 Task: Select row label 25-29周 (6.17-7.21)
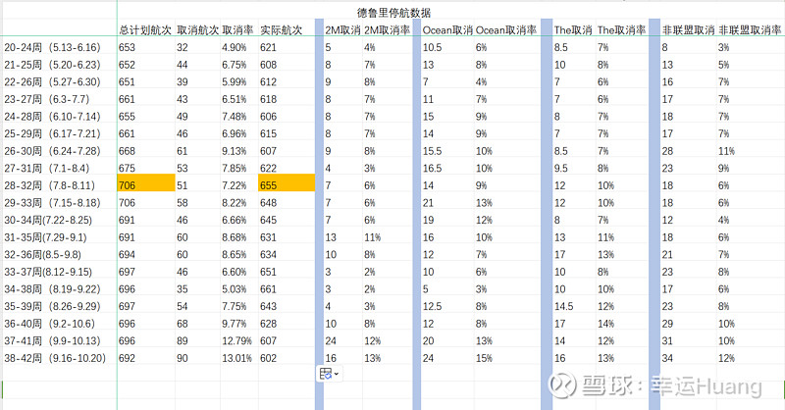click(53, 133)
